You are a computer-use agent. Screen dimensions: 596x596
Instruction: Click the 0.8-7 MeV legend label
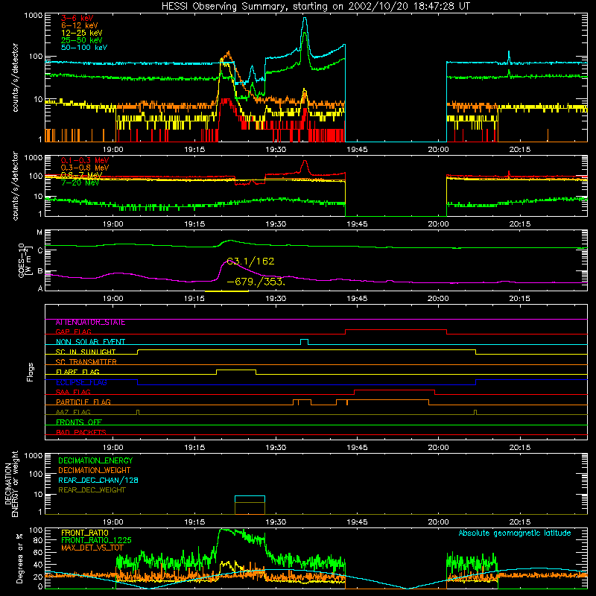point(81,175)
